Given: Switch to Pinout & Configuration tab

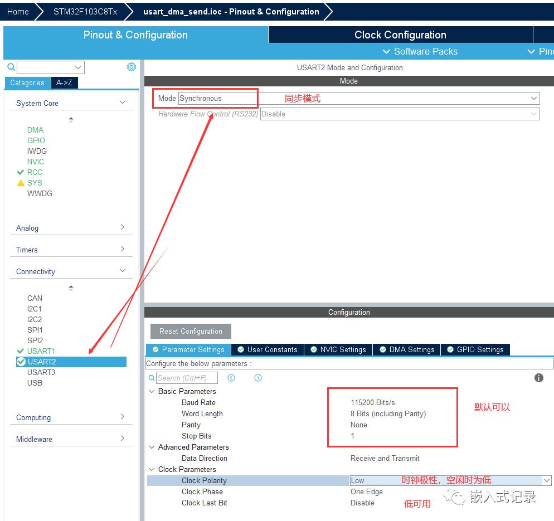Looking at the screenshot, I should click(135, 35).
